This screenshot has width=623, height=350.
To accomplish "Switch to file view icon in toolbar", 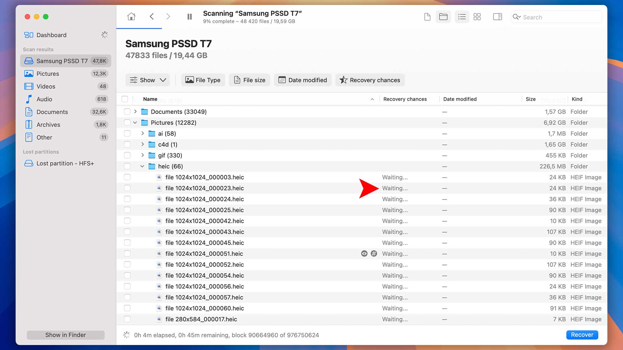I will [427, 17].
